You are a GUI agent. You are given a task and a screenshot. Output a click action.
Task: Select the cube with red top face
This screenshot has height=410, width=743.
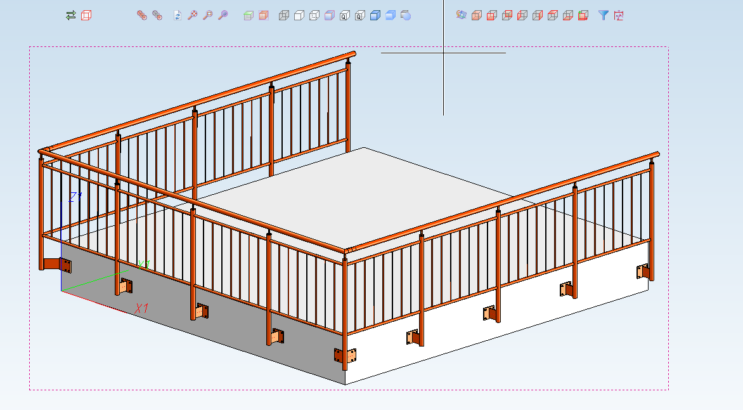coord(553,15)
